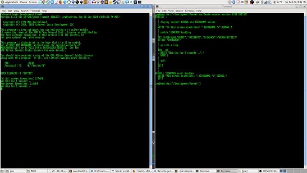This screenshot has height=173, width=307.
Task: Switch to the #events-gen... taskbar window
Action: pyautogui.click(x=163, y=171)
